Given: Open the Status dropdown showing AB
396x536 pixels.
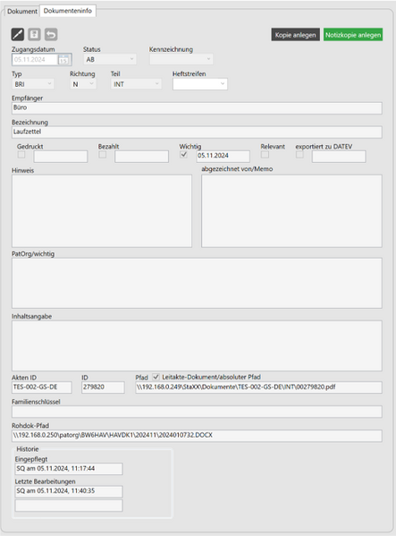Looking at the screenshot, I should (110, 59).
